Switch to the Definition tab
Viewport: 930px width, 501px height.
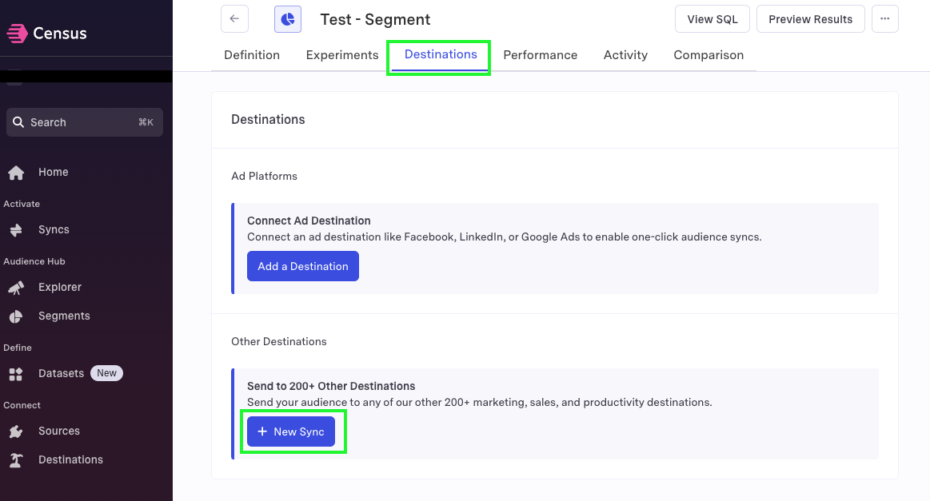click(252, 55)
